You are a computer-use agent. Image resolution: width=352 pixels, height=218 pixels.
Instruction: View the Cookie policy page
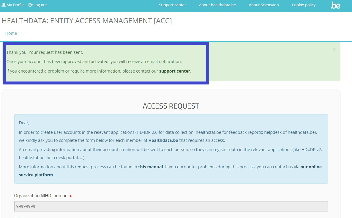[x=303, y=5]
